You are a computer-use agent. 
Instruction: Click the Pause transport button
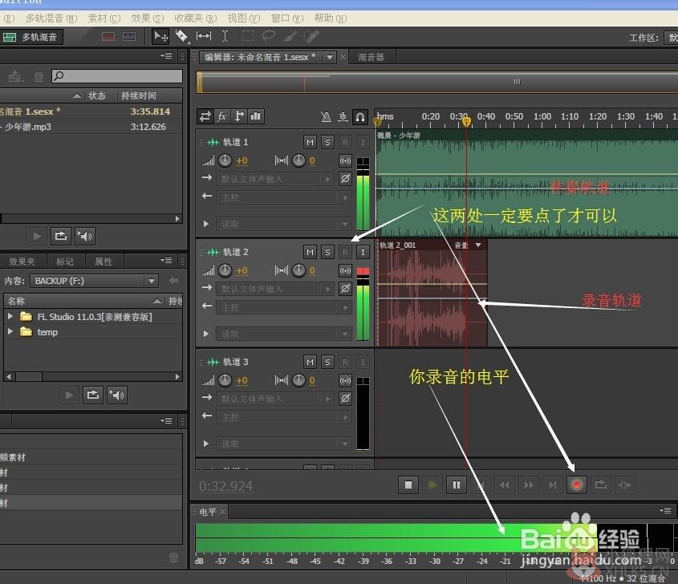457,485
